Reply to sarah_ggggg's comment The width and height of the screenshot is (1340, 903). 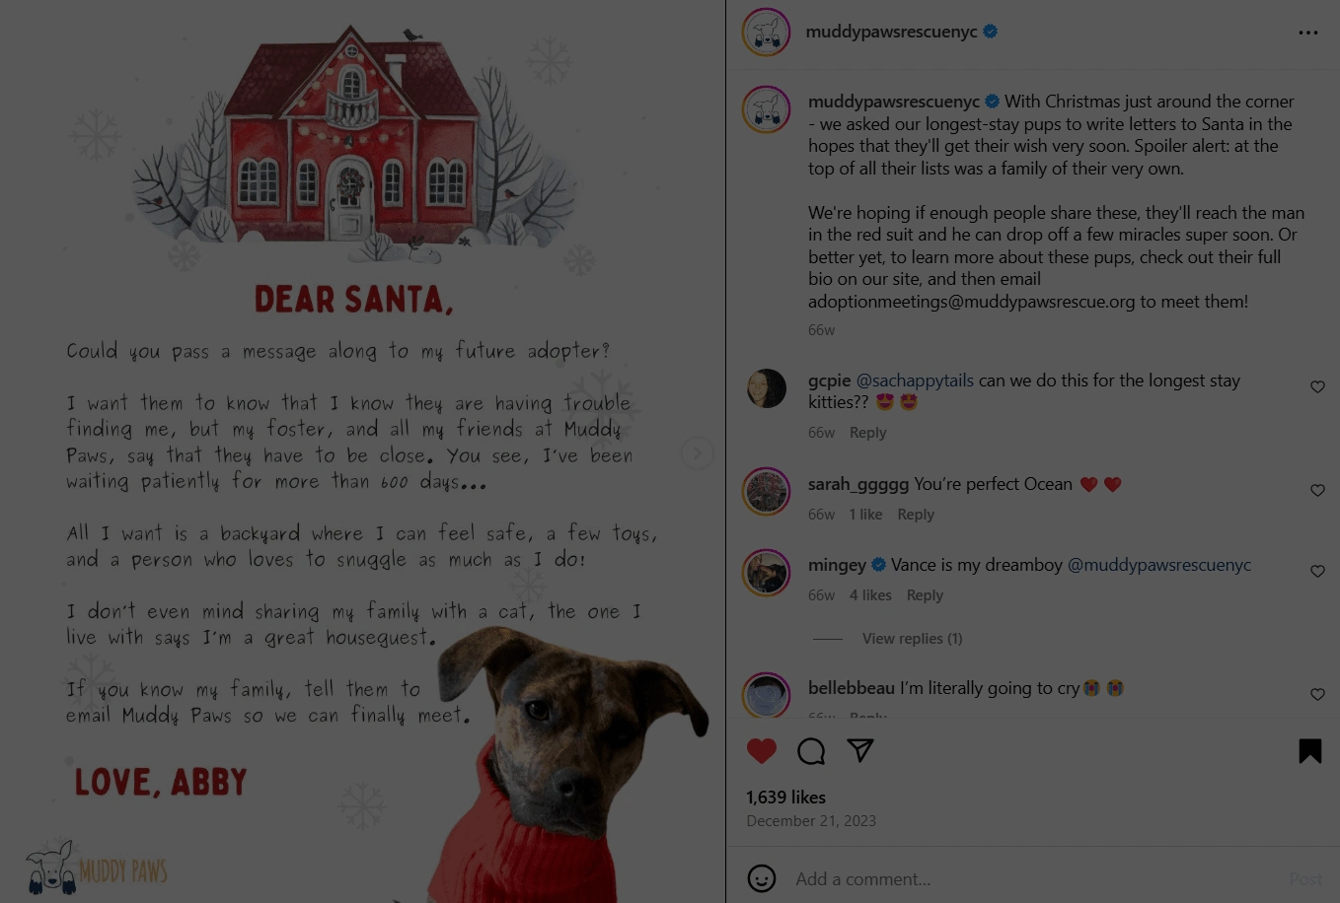pos(916,515)
